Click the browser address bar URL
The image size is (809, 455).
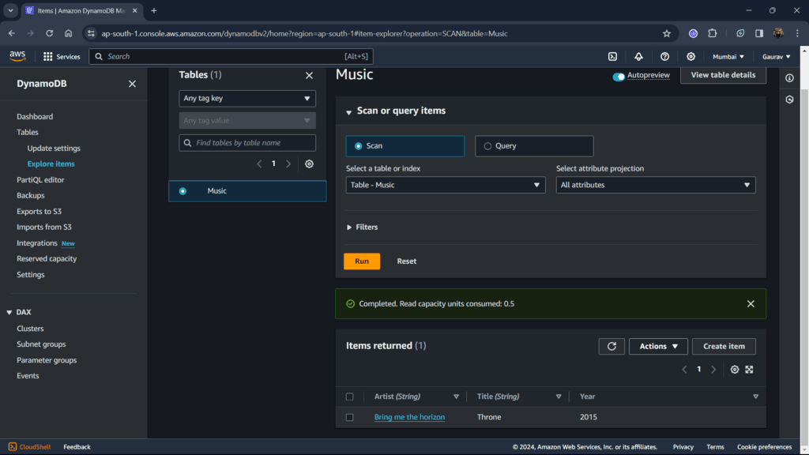click(304, 33)
